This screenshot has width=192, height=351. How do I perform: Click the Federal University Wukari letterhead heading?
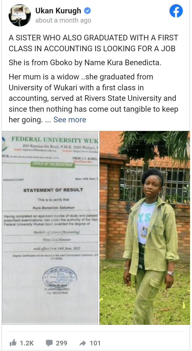(x=54, y=139)
